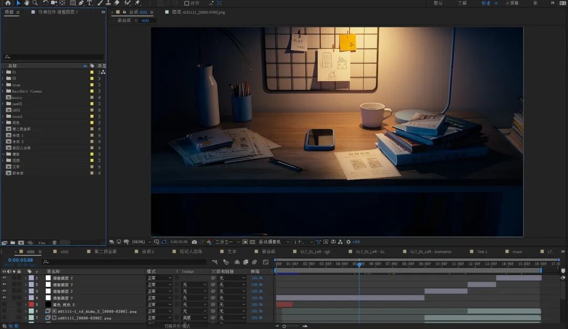Open the magnification 58.5% dropdown

tap(141, 242)
